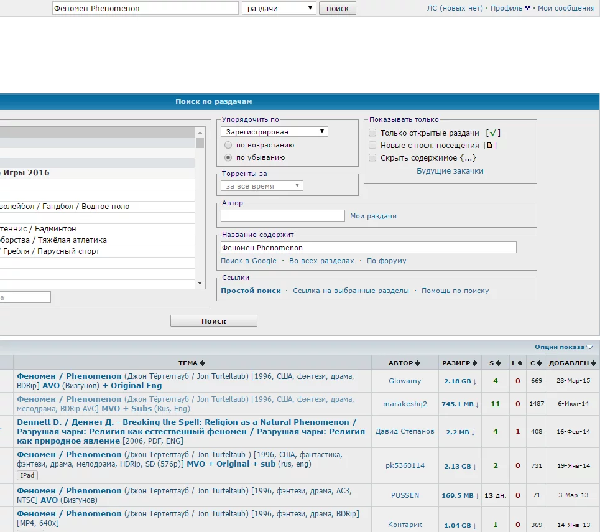Viewport: 600px width, 532px height.
Task: Open author 'Glowamy' profile
Action: pos(405,381)
